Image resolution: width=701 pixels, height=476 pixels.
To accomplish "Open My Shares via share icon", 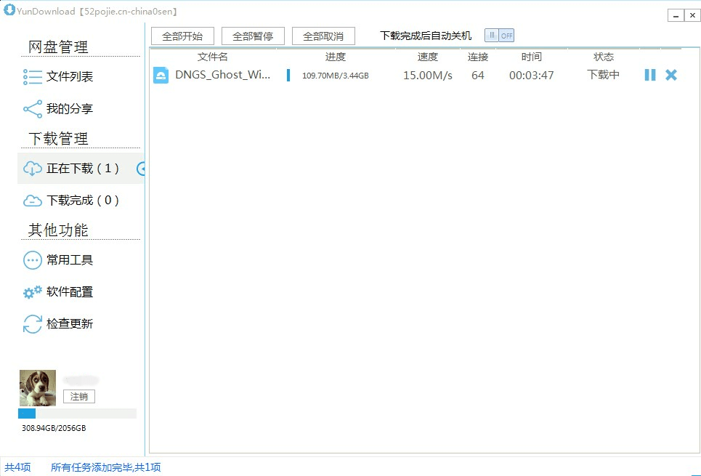I will 32,109.
